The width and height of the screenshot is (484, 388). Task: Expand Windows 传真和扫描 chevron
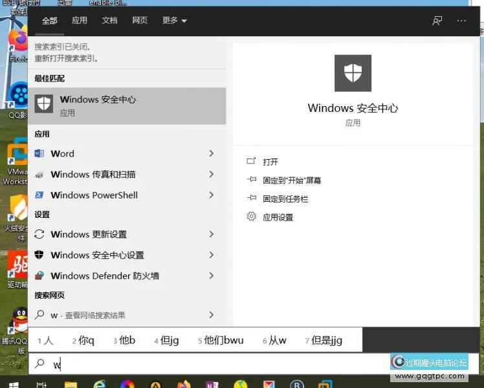point(212,174)
